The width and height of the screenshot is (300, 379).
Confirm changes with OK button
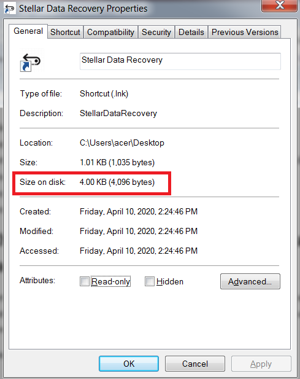pyautogui.click(x=129, y=364)
